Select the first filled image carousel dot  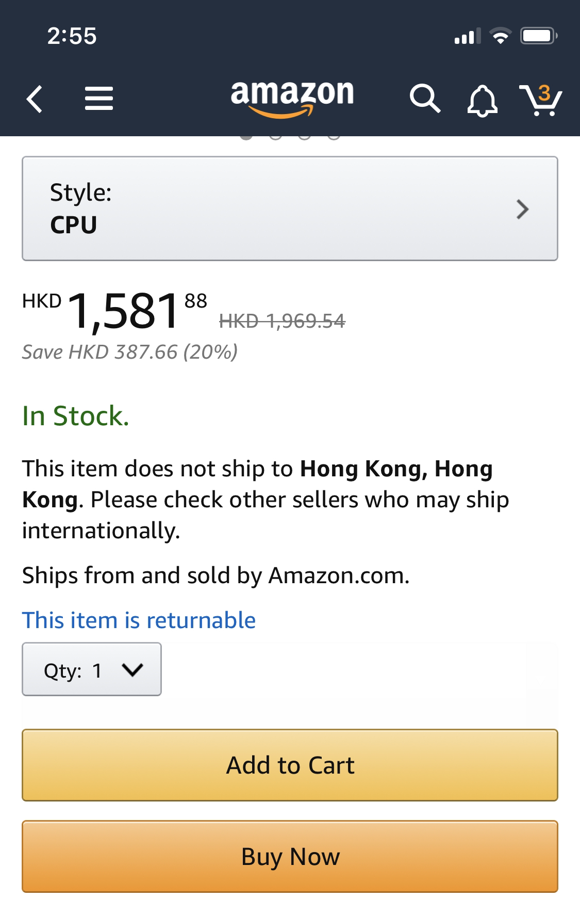point(247,137)
